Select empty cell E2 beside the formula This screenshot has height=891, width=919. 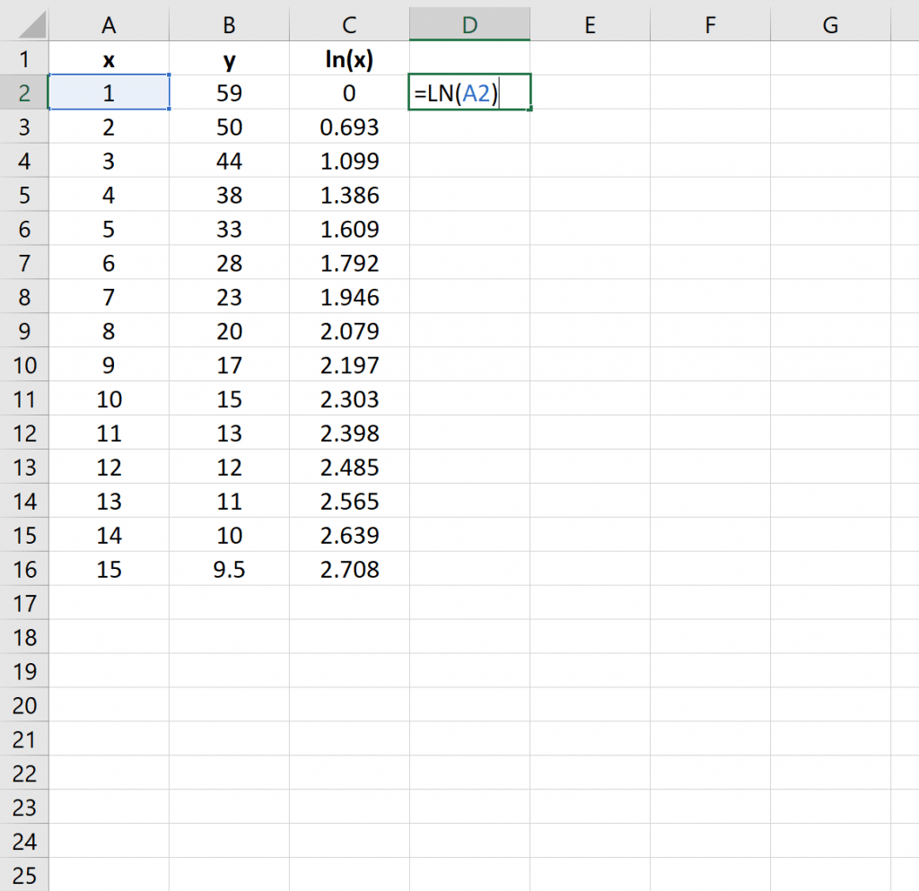point(590,92)
